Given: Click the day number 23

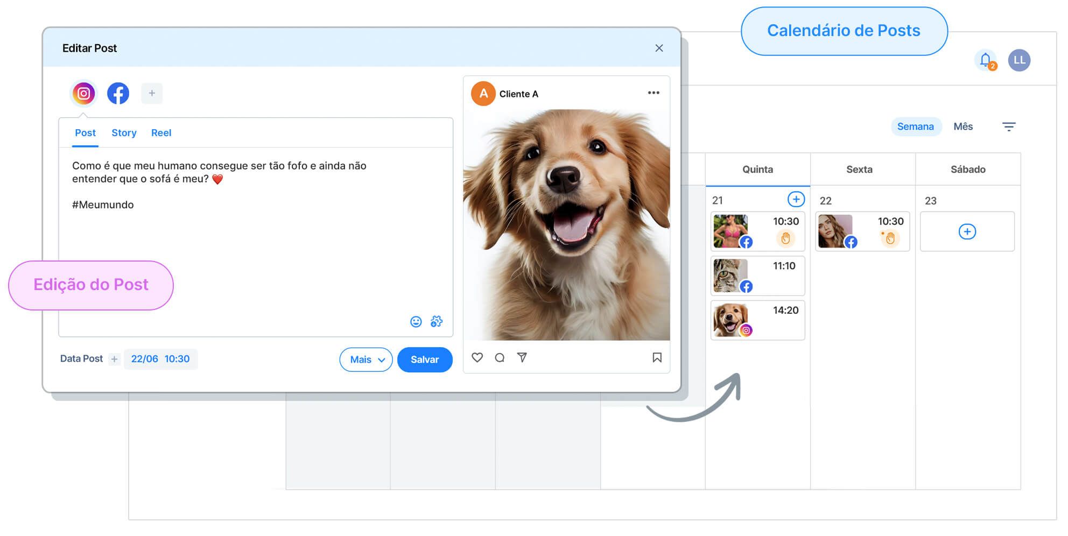Looking at the screenshot, I should click(x=930, y=201).
